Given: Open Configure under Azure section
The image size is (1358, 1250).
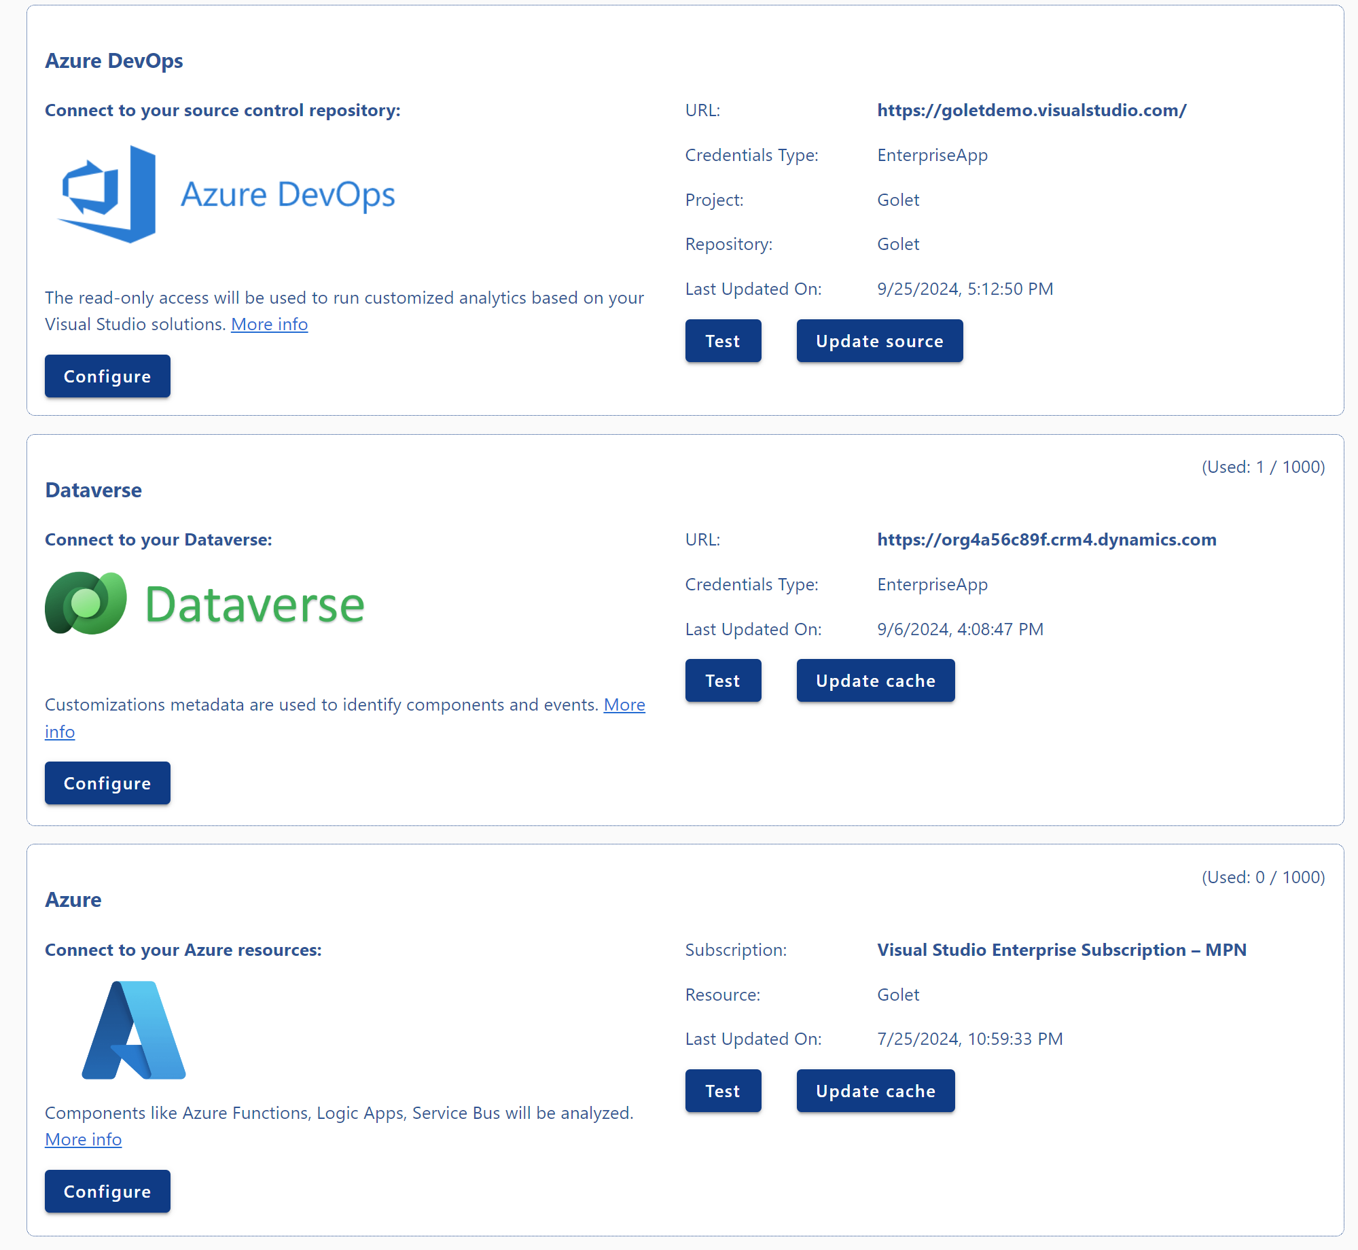Looking at the screenshot, I should [107, 1192].
